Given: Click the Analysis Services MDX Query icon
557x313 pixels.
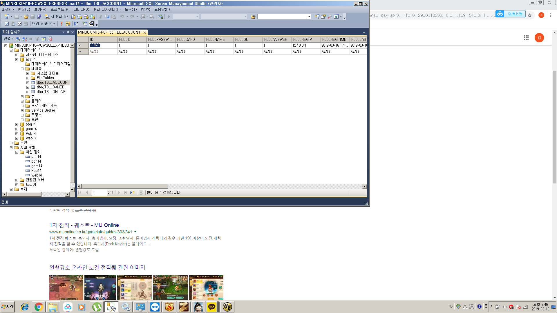Looking at the screenshot, I should point(80,17).
